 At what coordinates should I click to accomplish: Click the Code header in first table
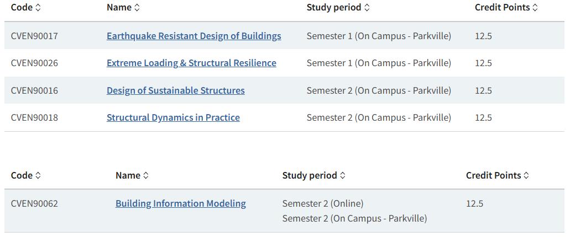pos(22,8)
